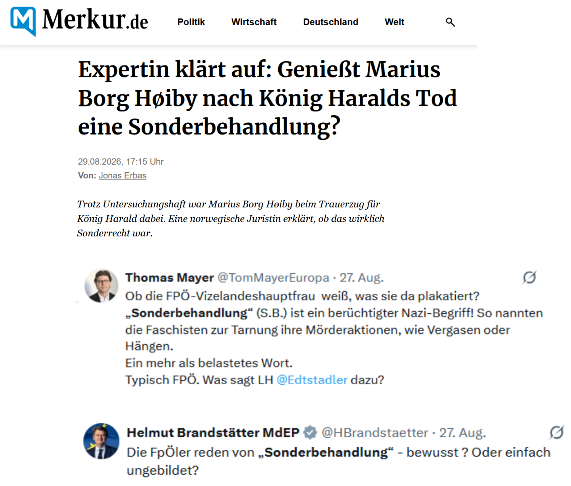This screenshot has height=486, width=571.
Task: Open Helmut Brandstätter's profile picture
Action: [x=101, y=441]
